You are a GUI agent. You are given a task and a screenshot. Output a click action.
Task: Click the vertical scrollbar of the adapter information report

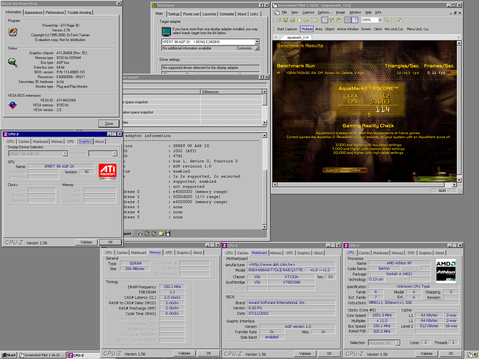(264, 181)
